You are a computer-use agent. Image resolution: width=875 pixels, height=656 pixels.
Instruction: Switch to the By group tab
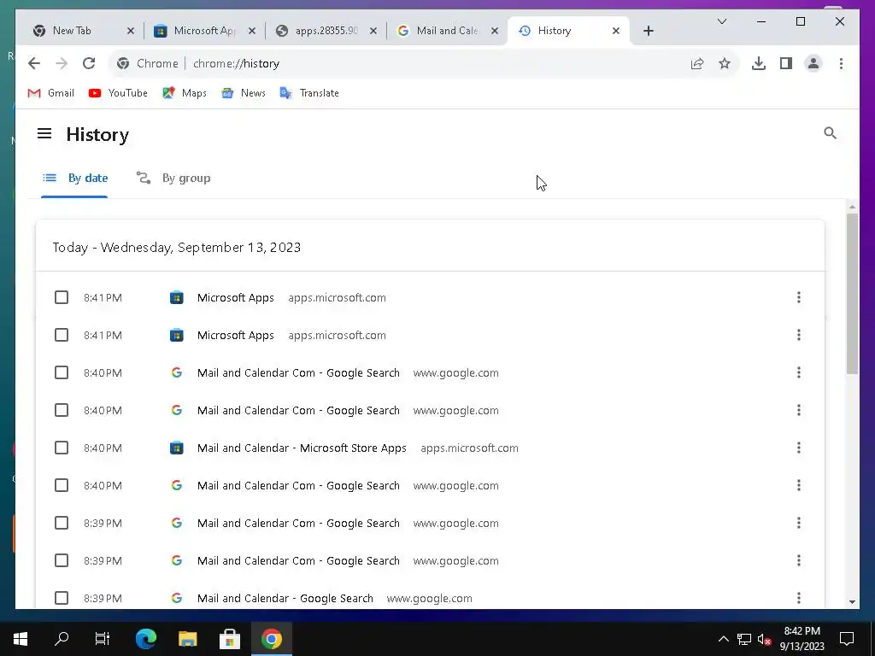pyautogui.click(x=173, y=178)
